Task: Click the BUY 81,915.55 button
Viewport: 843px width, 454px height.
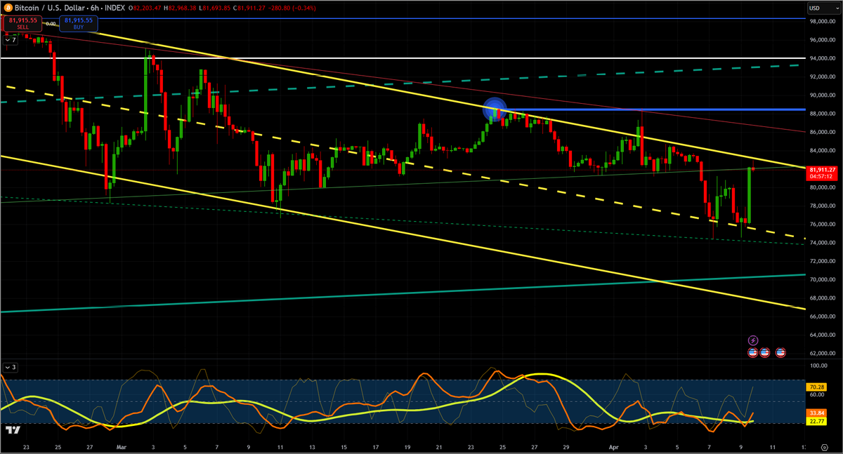Action: point(78,24)
